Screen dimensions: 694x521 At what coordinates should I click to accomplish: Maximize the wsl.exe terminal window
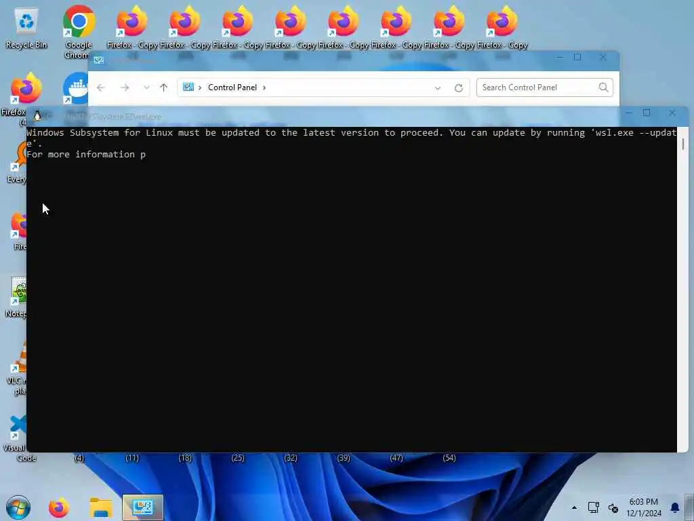tap(647, 113)
